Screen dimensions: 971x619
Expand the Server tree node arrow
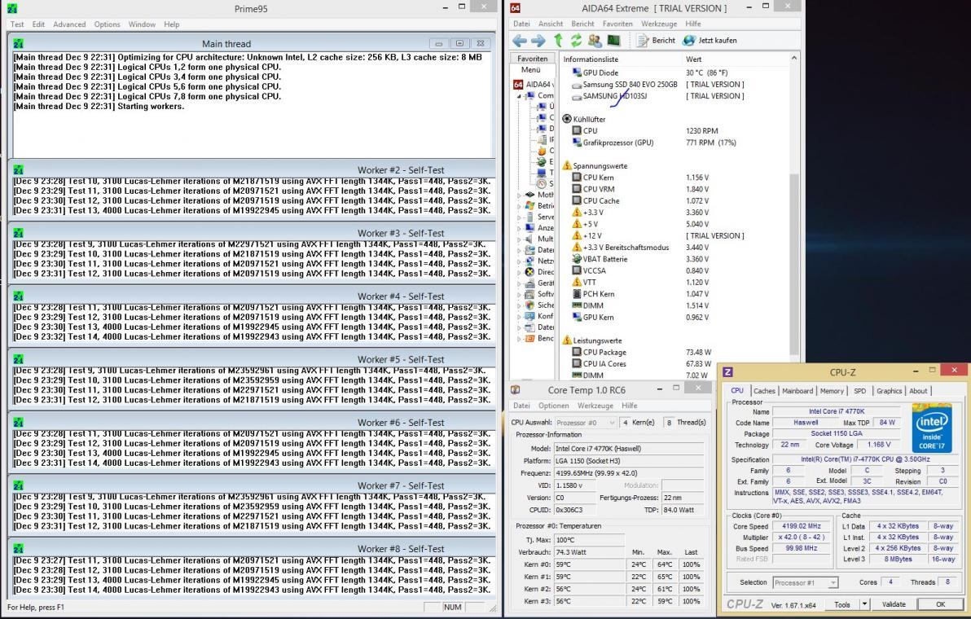[x=520, y=217]
